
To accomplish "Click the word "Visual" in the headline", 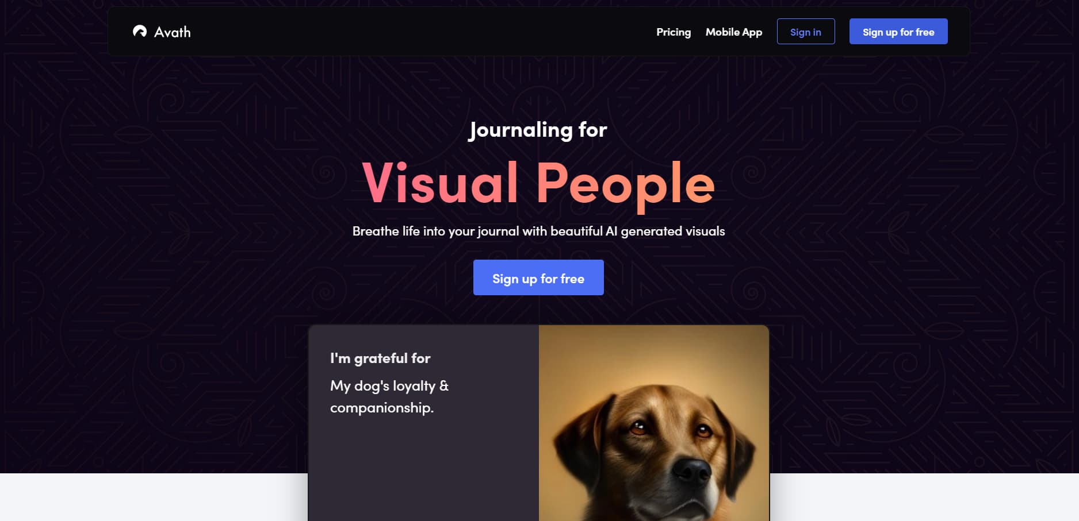I will (x=441, y=183).
